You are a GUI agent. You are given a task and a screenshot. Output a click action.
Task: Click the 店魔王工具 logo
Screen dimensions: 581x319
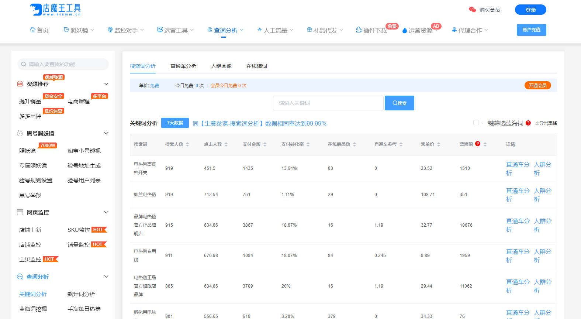55,10
